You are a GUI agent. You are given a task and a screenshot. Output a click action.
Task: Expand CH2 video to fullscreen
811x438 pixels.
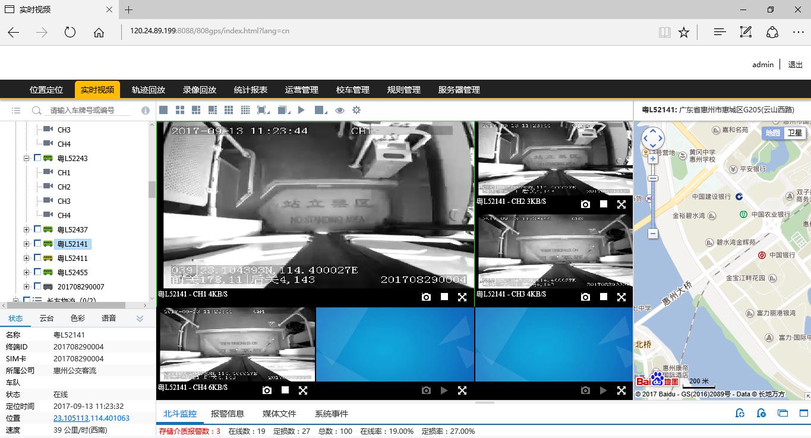coord(621,204)
